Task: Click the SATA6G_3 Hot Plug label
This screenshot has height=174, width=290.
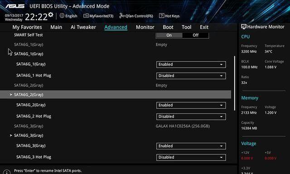Action: coord(34,157)
